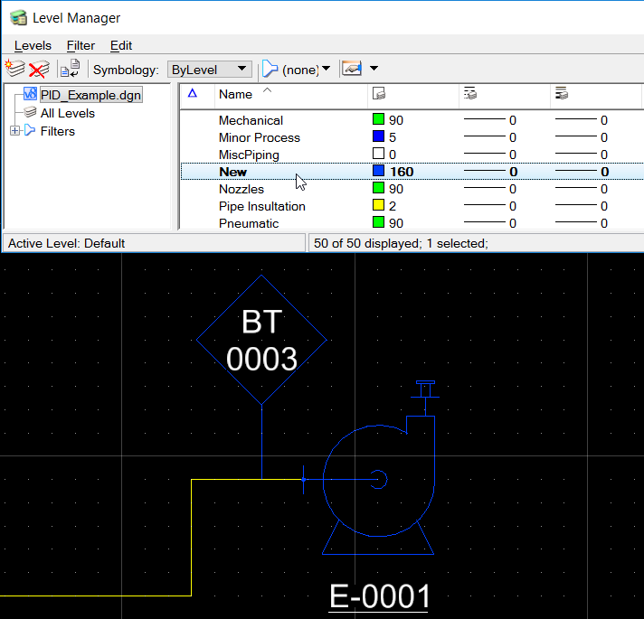Click the yellow Pipe Insultation color swatch
This screenshot has width=644, height=619.
click(x=379, y=206)
